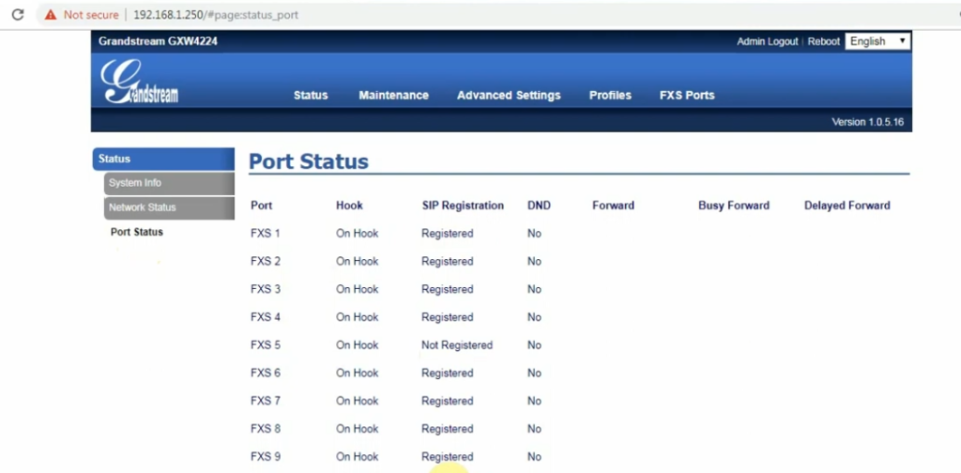Click the Status sidebar header

[x=163, y=159]
